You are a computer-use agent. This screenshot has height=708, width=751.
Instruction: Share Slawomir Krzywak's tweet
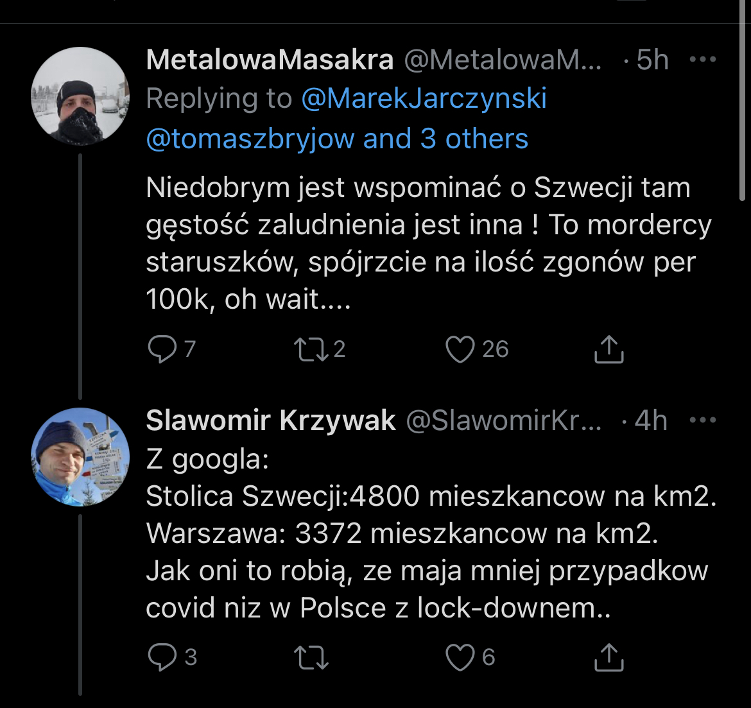coord(609,657)
